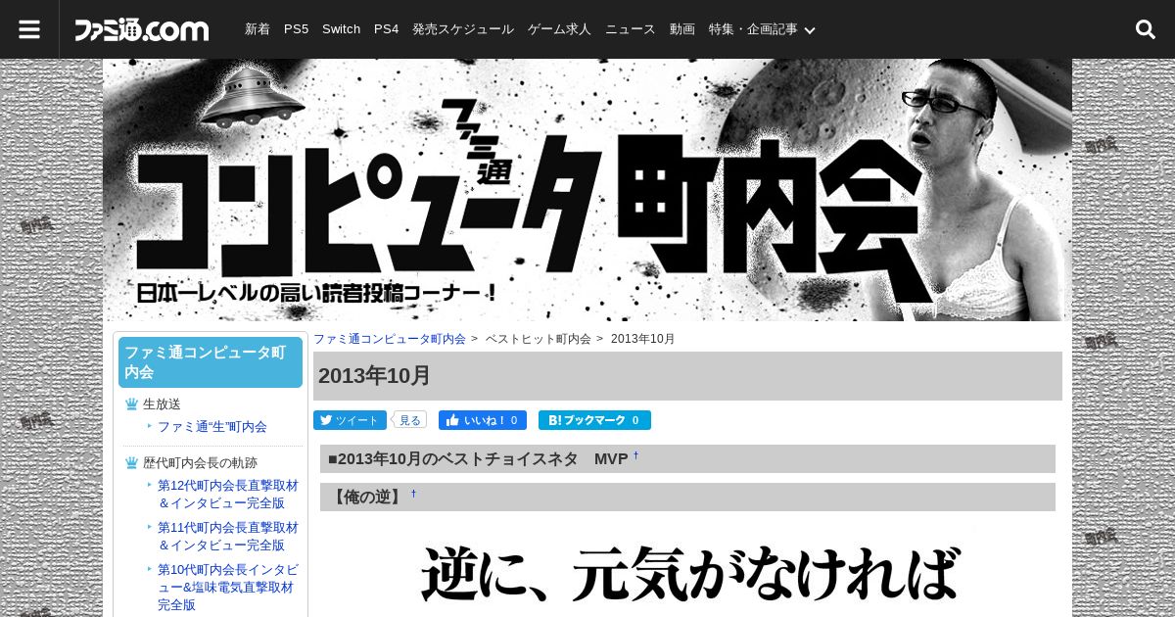
Task: Click the ベストヒット町内会 breadcrumb
Action: 539,339
